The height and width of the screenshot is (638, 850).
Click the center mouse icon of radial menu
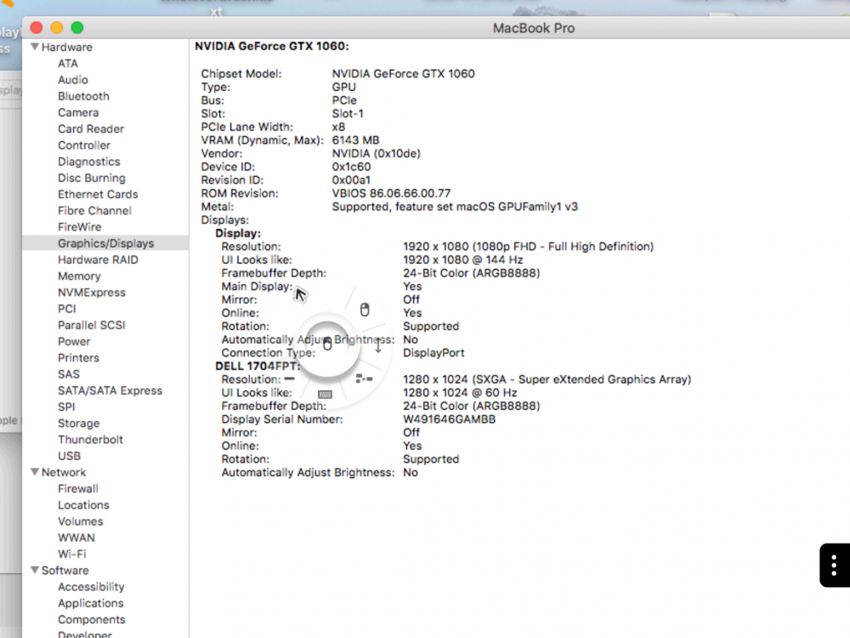point(327,344)
